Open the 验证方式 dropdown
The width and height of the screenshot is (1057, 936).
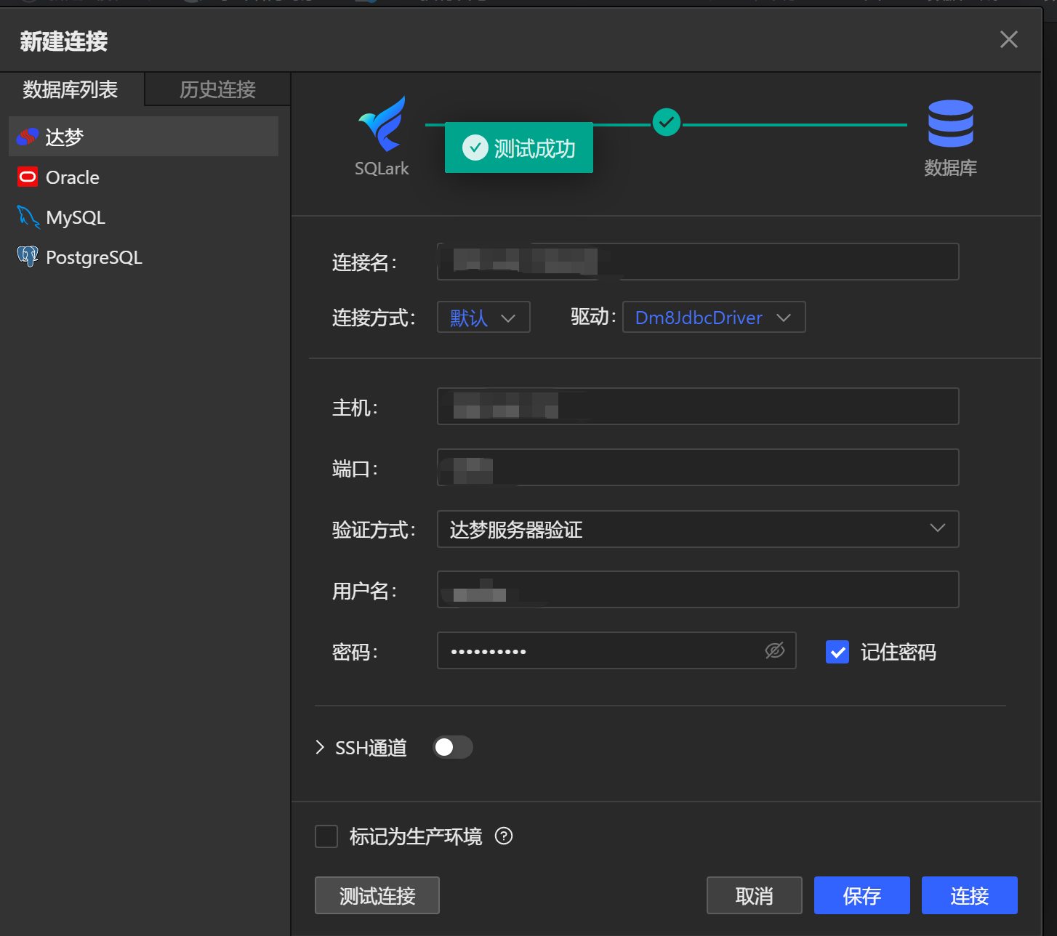(697, 529)
